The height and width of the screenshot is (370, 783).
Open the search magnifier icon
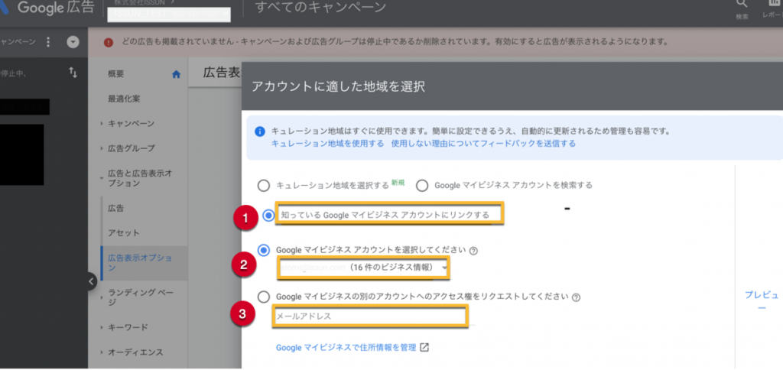click(x=742, y=4)
